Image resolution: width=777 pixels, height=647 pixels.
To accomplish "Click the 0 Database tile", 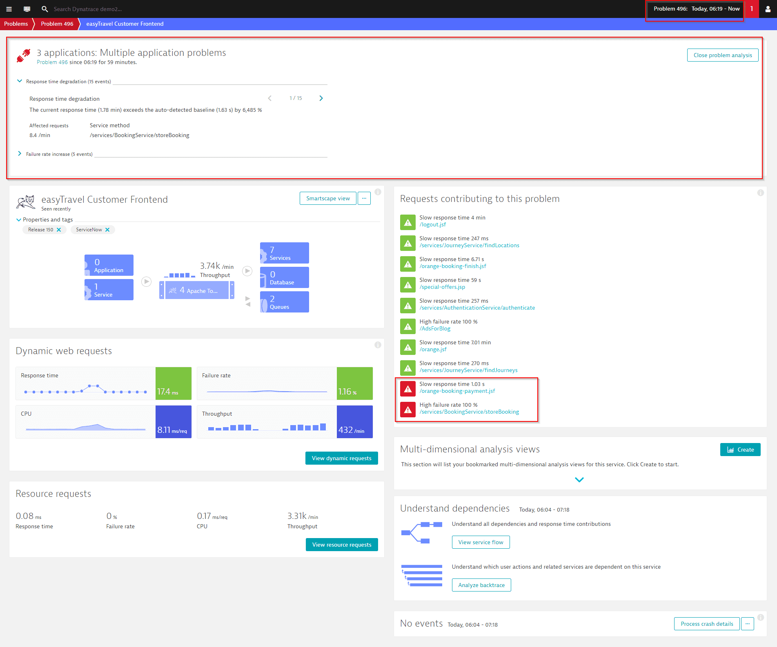I will [285, 277].
